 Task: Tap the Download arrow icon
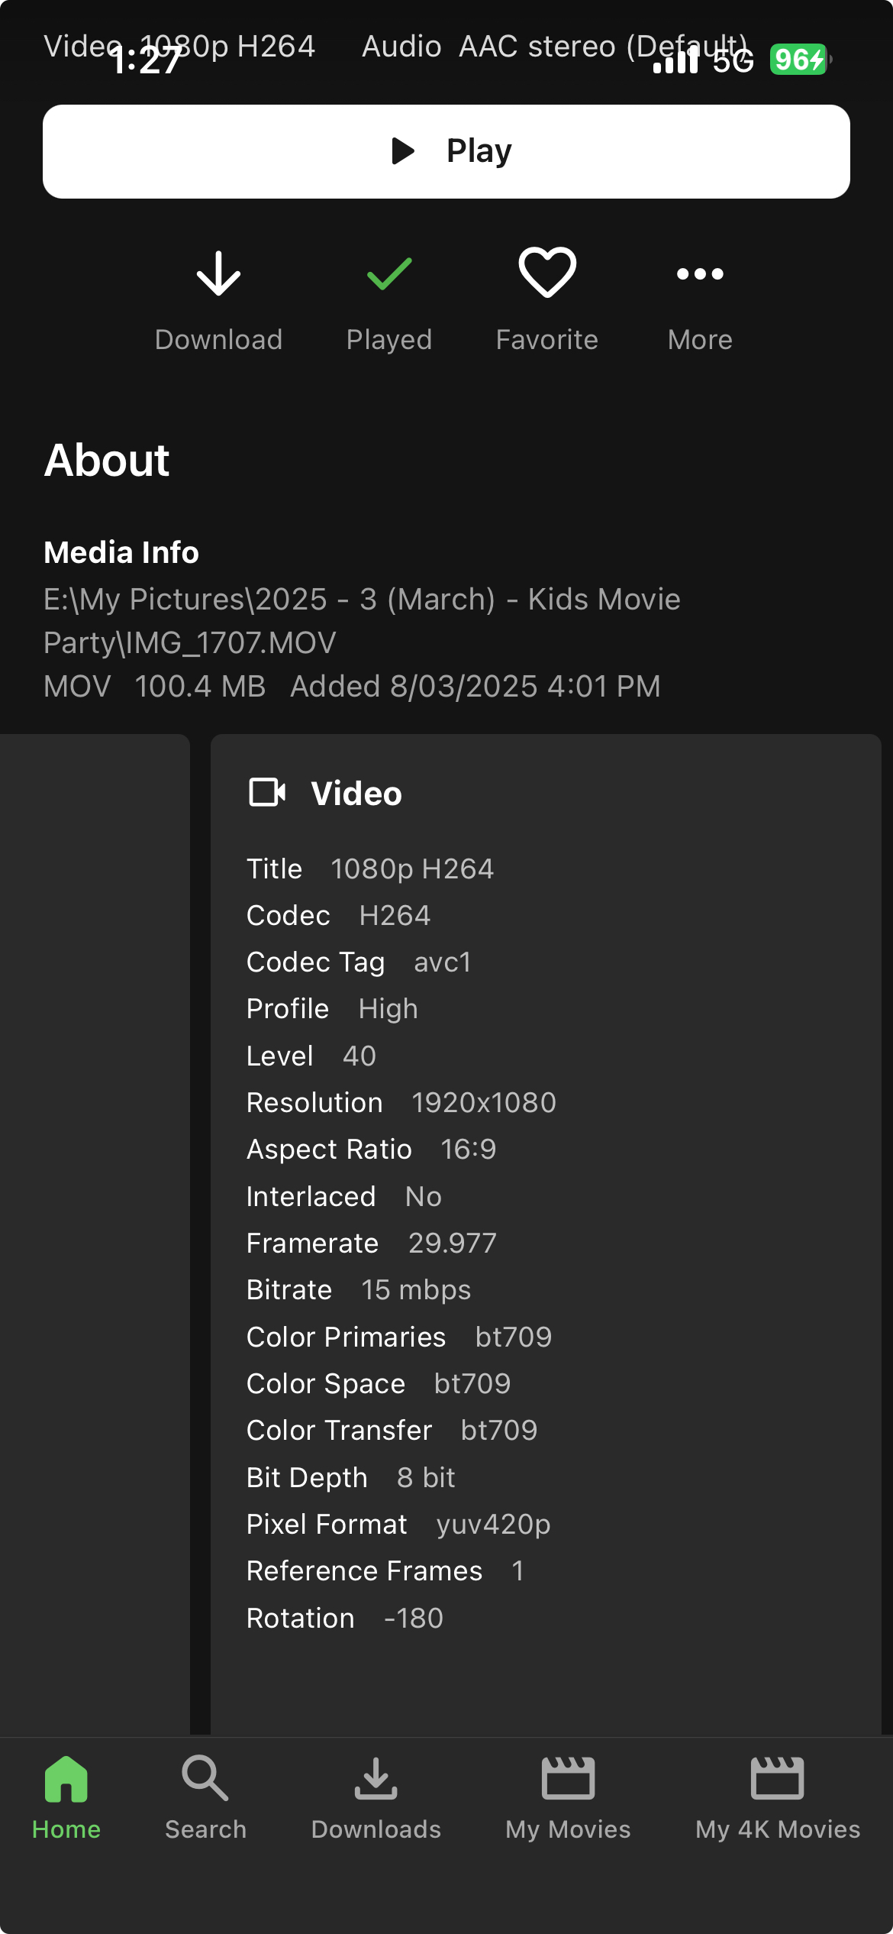[218, 274]
